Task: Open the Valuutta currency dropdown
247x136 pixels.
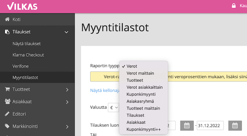Action: (113, 108)
